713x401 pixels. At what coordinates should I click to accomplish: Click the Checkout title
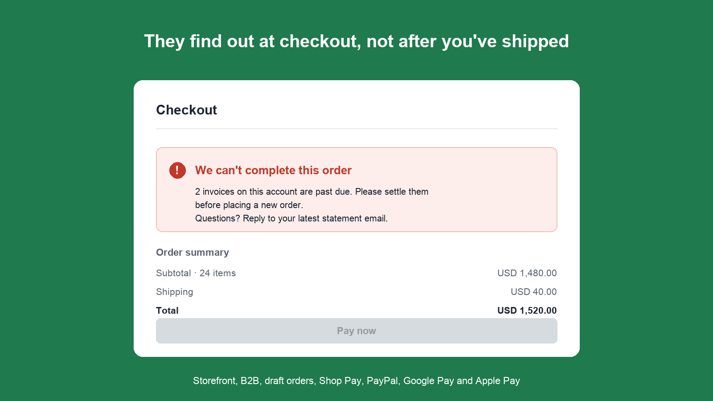pos(186,110)
